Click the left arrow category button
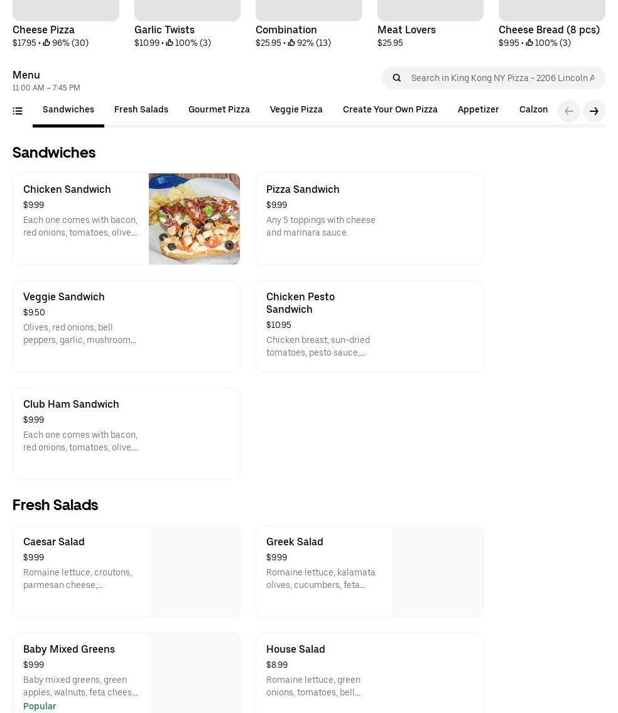This screenshot has height=713, width=618. (x=569, y=111)
